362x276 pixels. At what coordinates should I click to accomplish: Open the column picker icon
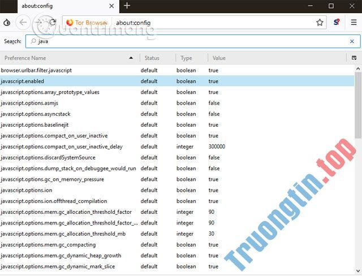354,58
